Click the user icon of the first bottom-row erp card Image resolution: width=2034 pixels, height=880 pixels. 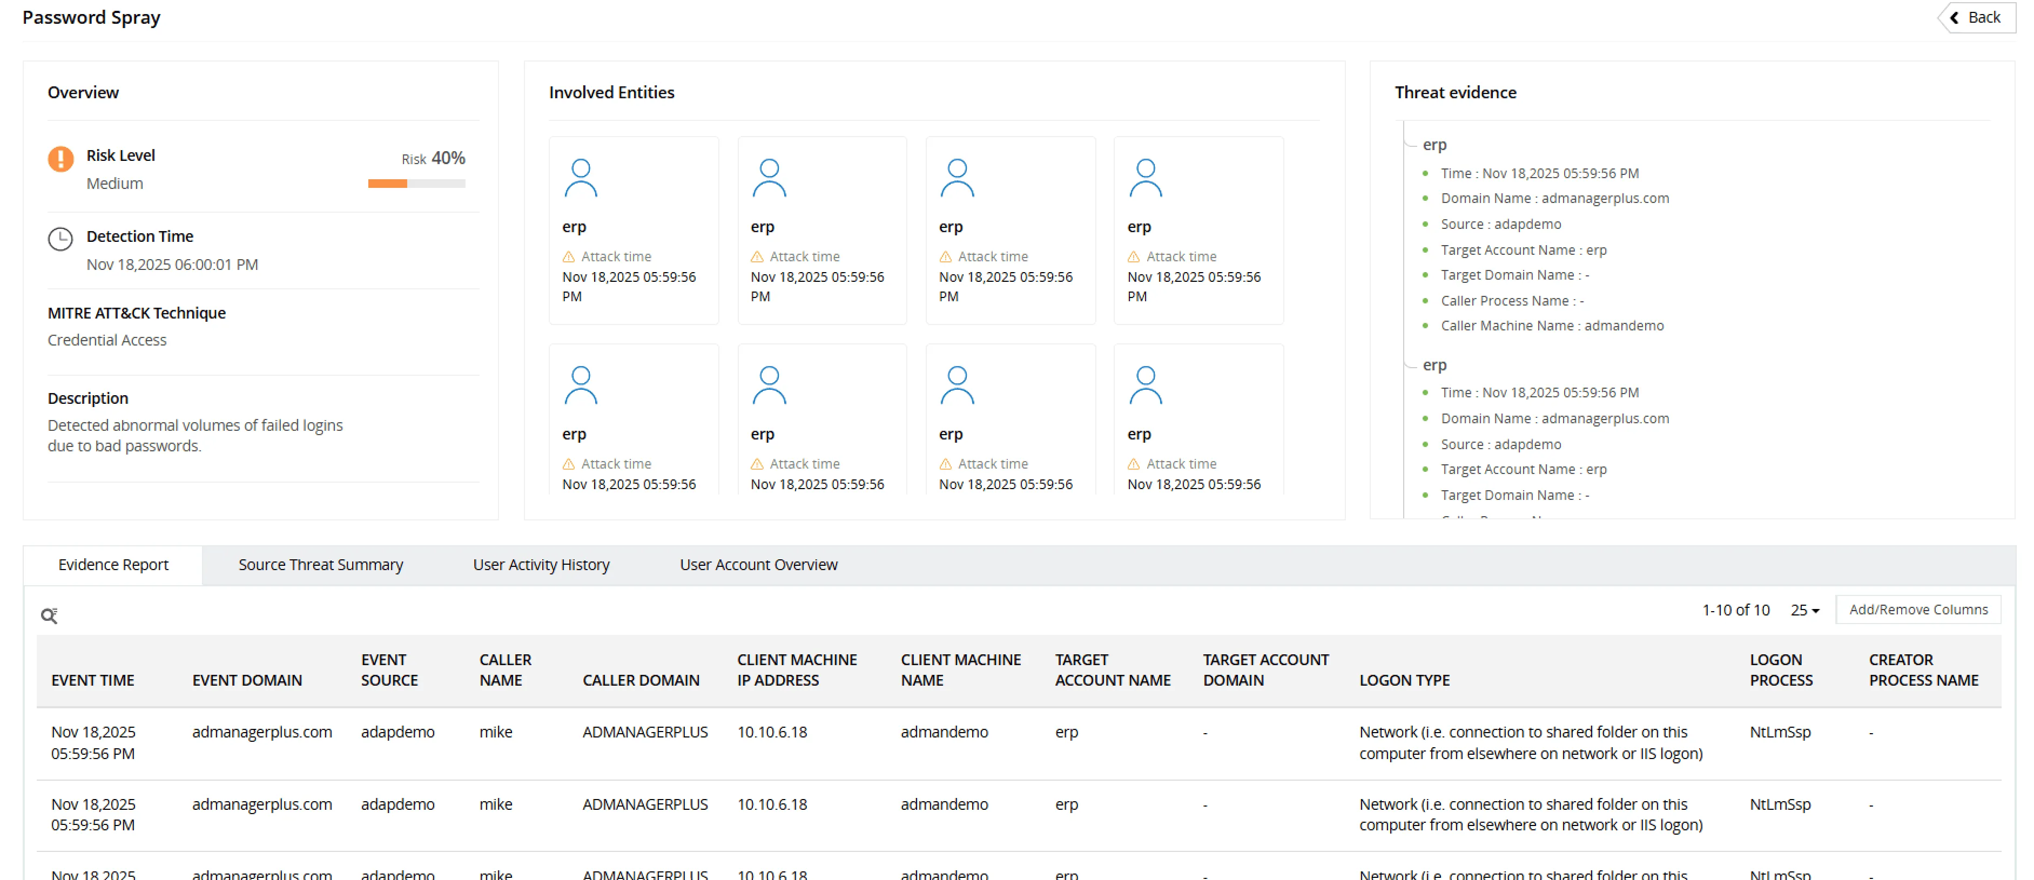coord(581,384)
